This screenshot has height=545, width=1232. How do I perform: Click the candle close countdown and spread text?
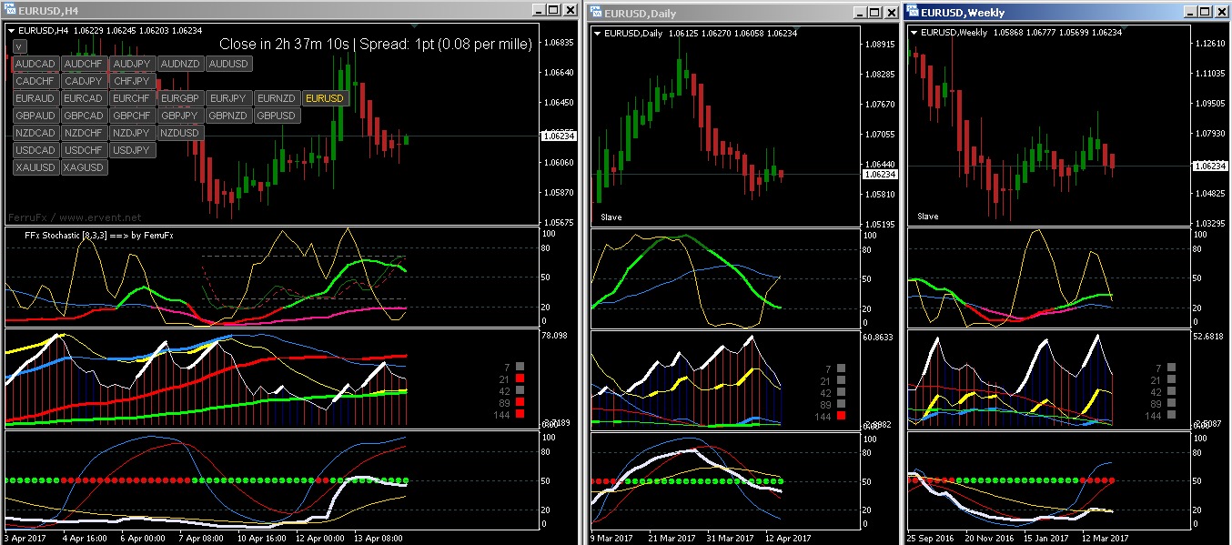pos(376,44)
